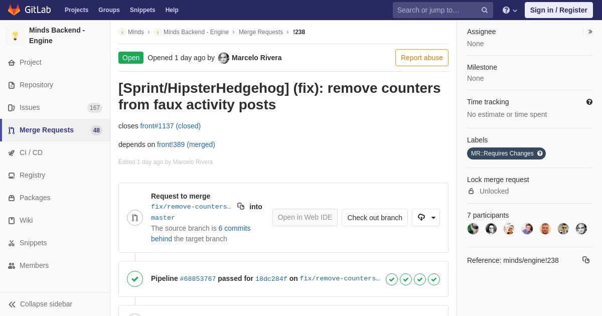Click Merge Requests breadcrumb
Image resolution: width=602 pixels, height=316 pixels.
coord(261,32)
